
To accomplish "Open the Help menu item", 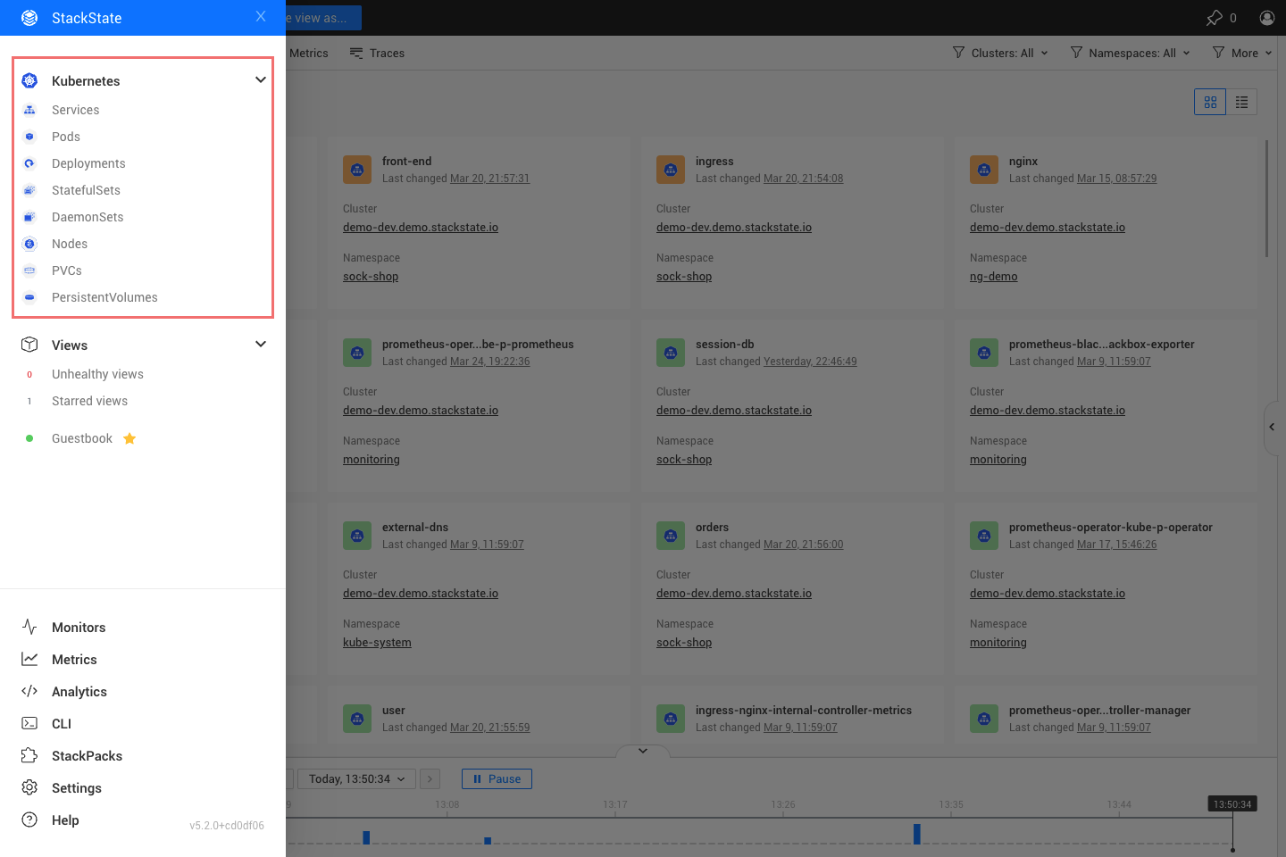I will 65,820.
